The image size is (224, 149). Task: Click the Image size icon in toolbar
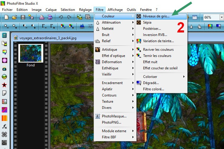tap(79, 17)
